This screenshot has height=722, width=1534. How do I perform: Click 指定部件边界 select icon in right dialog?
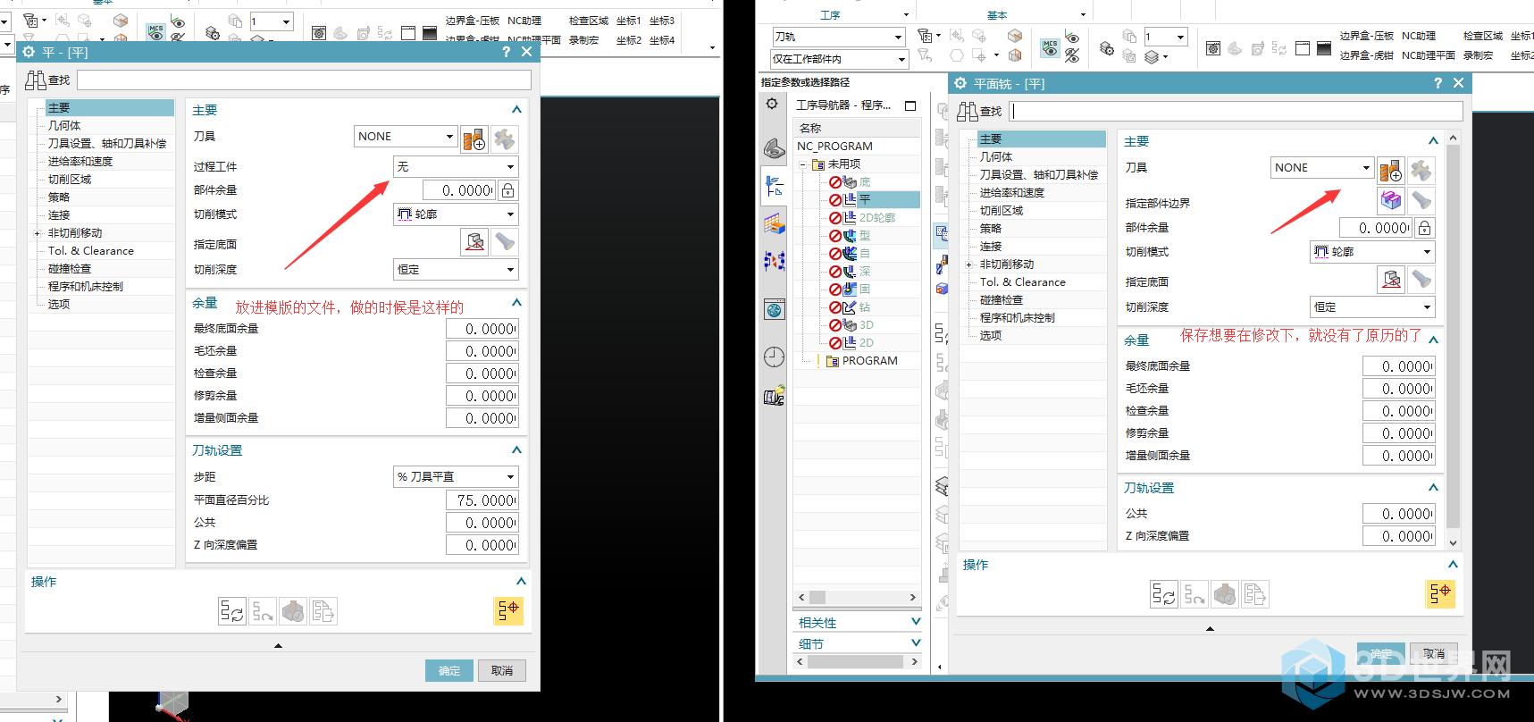1391,201
